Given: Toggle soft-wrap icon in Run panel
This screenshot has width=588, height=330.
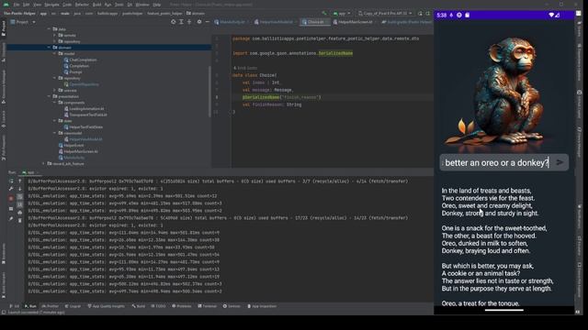Looking at the screenshot, I should click(20, 196).
